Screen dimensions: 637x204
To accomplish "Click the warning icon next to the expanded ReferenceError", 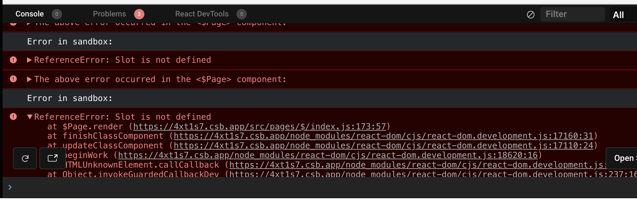I will click(x=13, y=116).
